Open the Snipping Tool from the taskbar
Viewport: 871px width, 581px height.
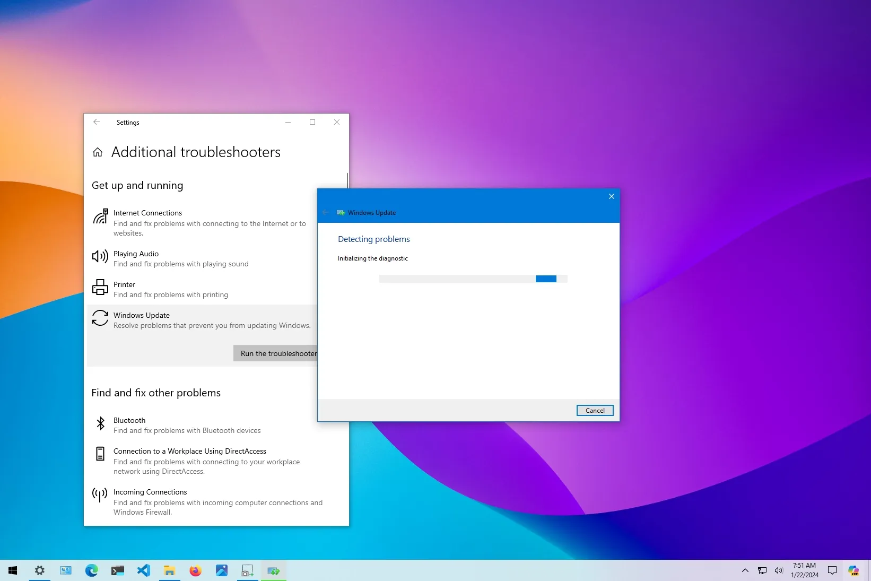coord(247,571)
